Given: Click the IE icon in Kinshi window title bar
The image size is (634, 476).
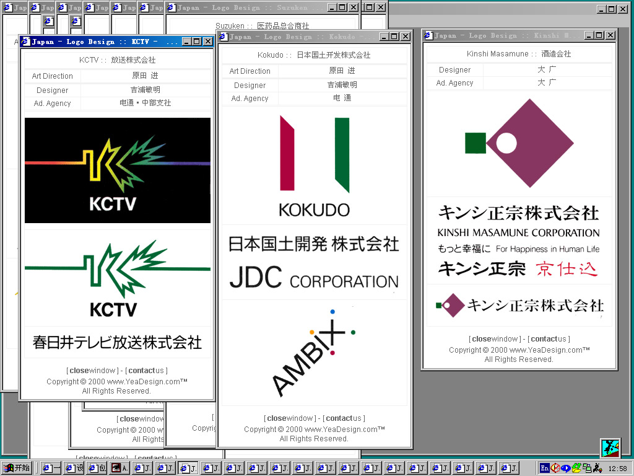Looking at the screenshot, I should tap(428, 35).
